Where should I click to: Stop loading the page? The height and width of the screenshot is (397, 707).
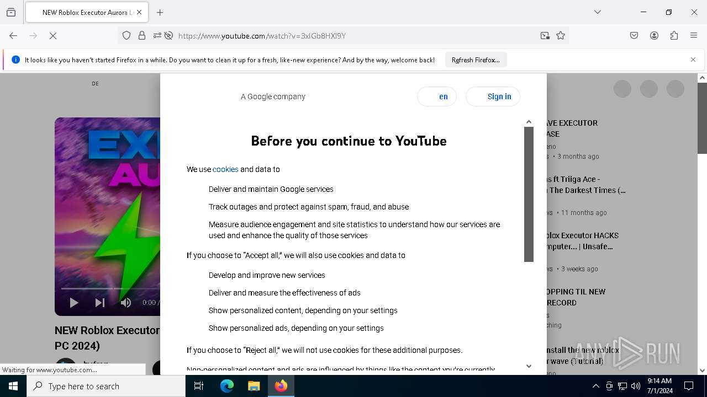point(53,36)
